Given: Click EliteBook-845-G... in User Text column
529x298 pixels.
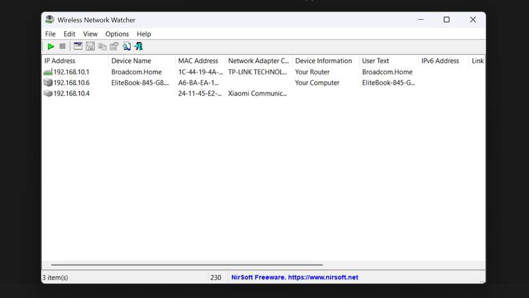Looking at the screenshot, I should (389, 82).
